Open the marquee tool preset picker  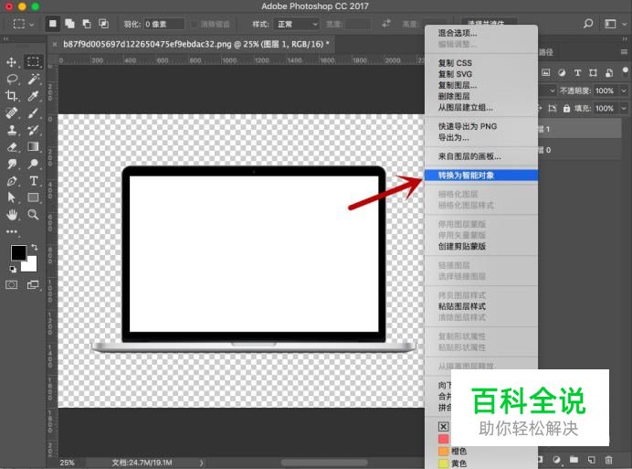coord(23,24)
